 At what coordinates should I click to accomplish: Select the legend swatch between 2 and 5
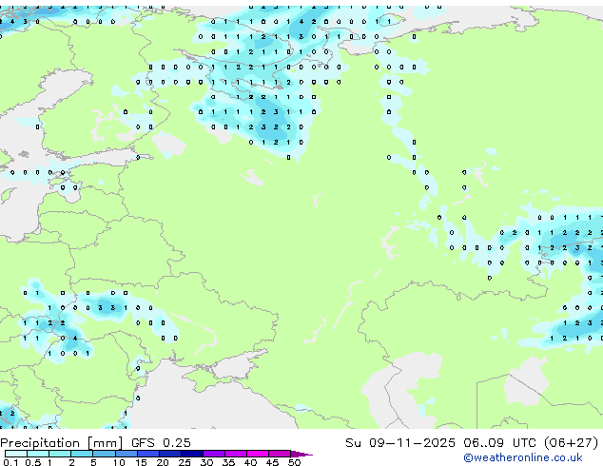tap(82, 454)
